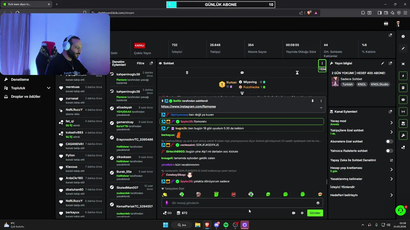Toggle Yalnızca ifadelerle sohbet switch

pos(389,151)
